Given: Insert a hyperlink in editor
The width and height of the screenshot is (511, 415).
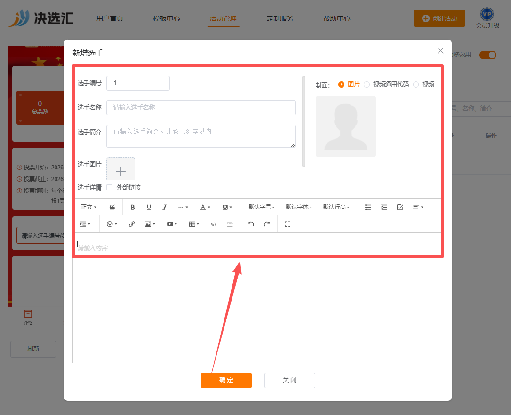Looking at the screenshot, I should coord(132,224).
